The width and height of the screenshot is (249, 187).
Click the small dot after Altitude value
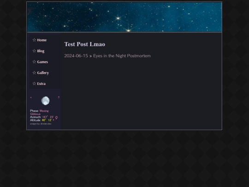click(x=53, y=120)
